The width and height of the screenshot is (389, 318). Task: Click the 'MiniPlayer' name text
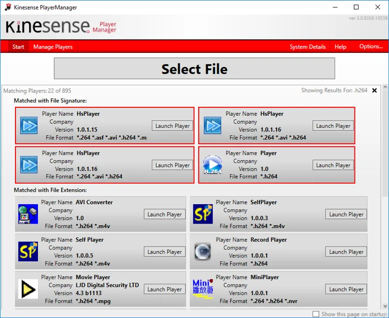tap(265, 277)
